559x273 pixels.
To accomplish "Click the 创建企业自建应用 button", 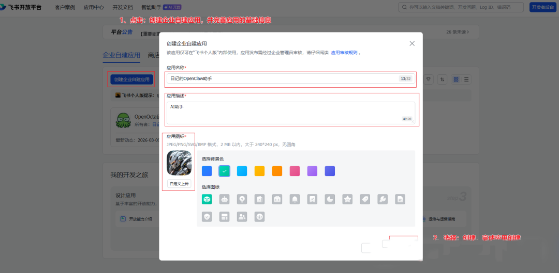I will [x=132, y=79].
